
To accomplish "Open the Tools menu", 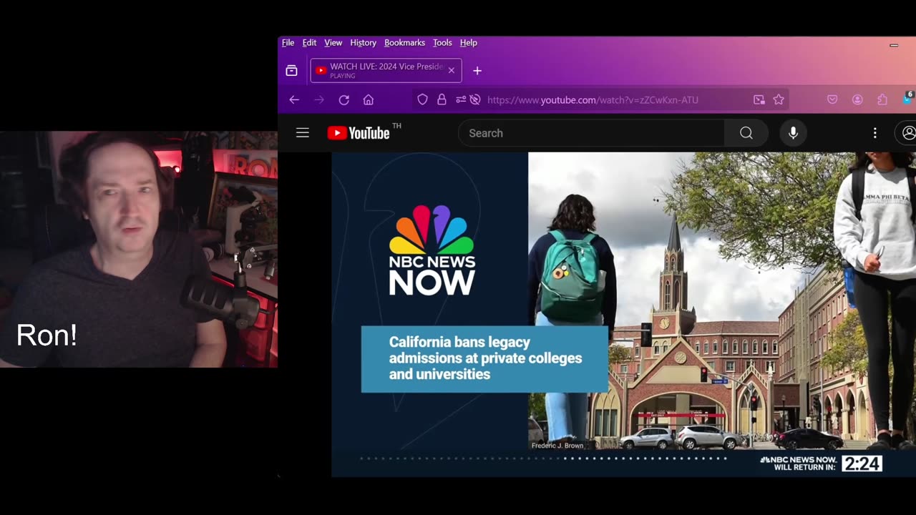I will tap(442, 43).
